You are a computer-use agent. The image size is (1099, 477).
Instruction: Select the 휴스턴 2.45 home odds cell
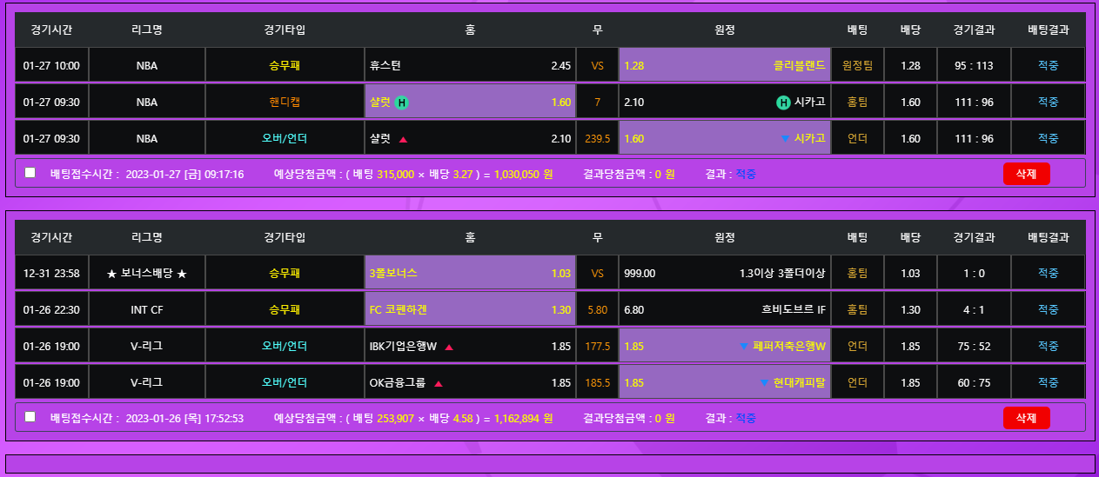tap(470, 65)
